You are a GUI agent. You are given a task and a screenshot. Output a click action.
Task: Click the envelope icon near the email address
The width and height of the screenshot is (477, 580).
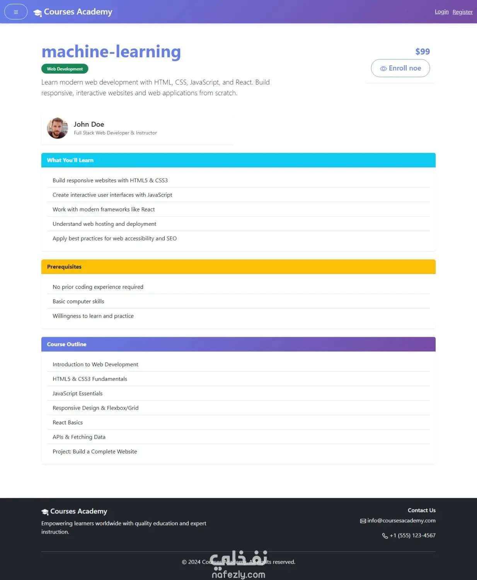tap(363, 521)
